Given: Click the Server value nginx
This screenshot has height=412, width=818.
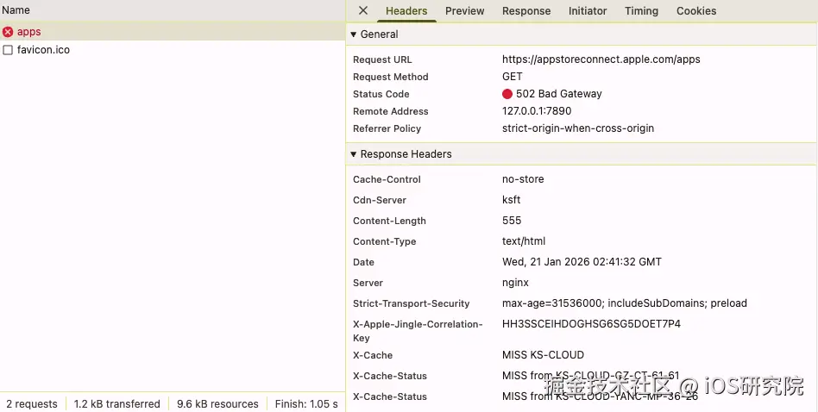Looking at the screenshot, I should click(515, 283).
